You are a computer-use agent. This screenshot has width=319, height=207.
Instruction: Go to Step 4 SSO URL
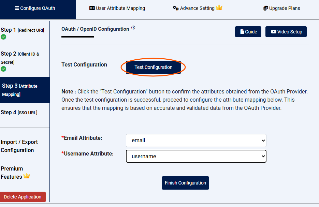click(x=19, y=113)
